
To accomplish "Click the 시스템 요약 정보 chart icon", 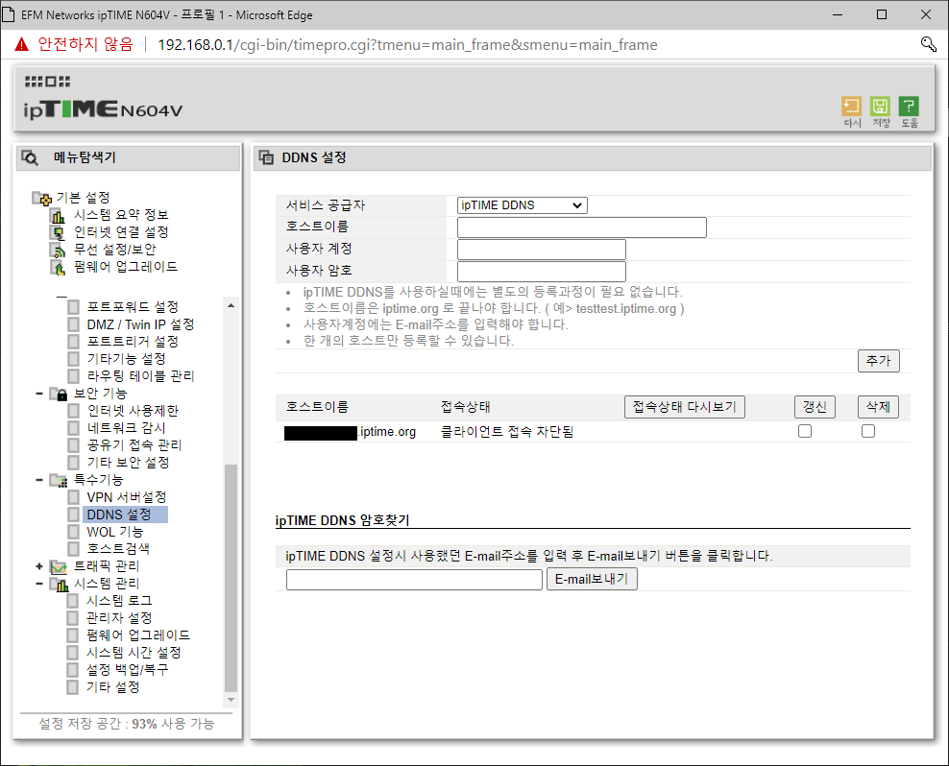I will 58,215.
